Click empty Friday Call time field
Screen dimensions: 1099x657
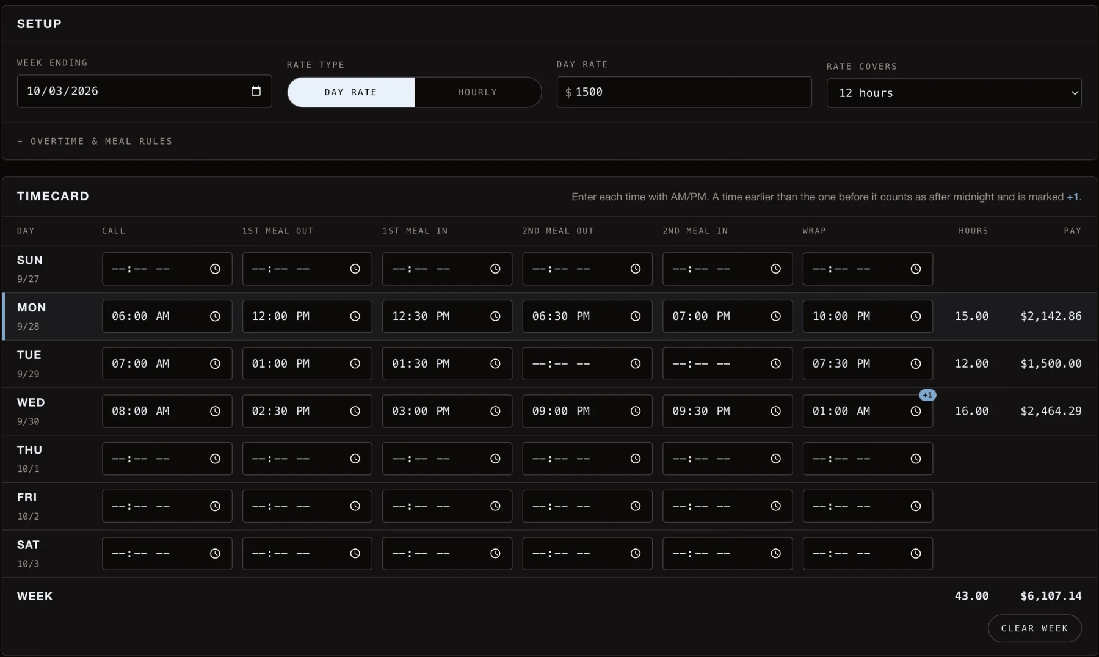click(167, 506)
